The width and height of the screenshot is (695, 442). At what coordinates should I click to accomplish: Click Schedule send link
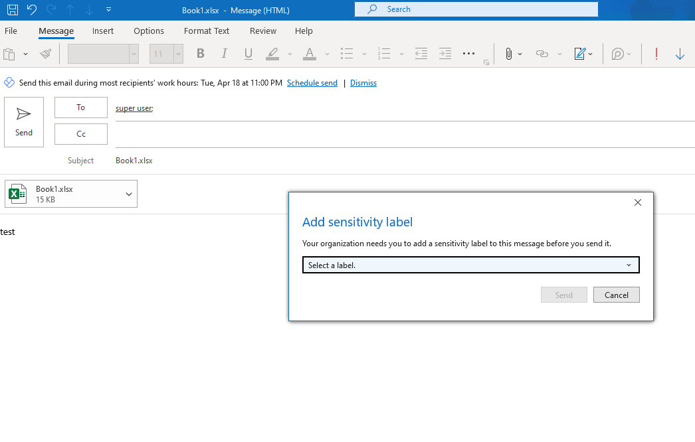(x=312, y=83)
